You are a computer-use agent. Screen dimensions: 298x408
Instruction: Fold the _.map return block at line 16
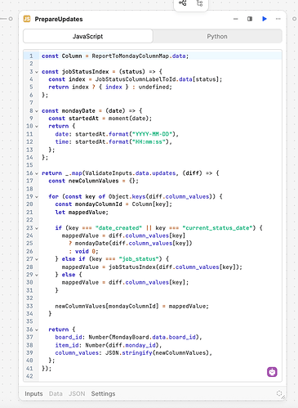tap(37, 173)
